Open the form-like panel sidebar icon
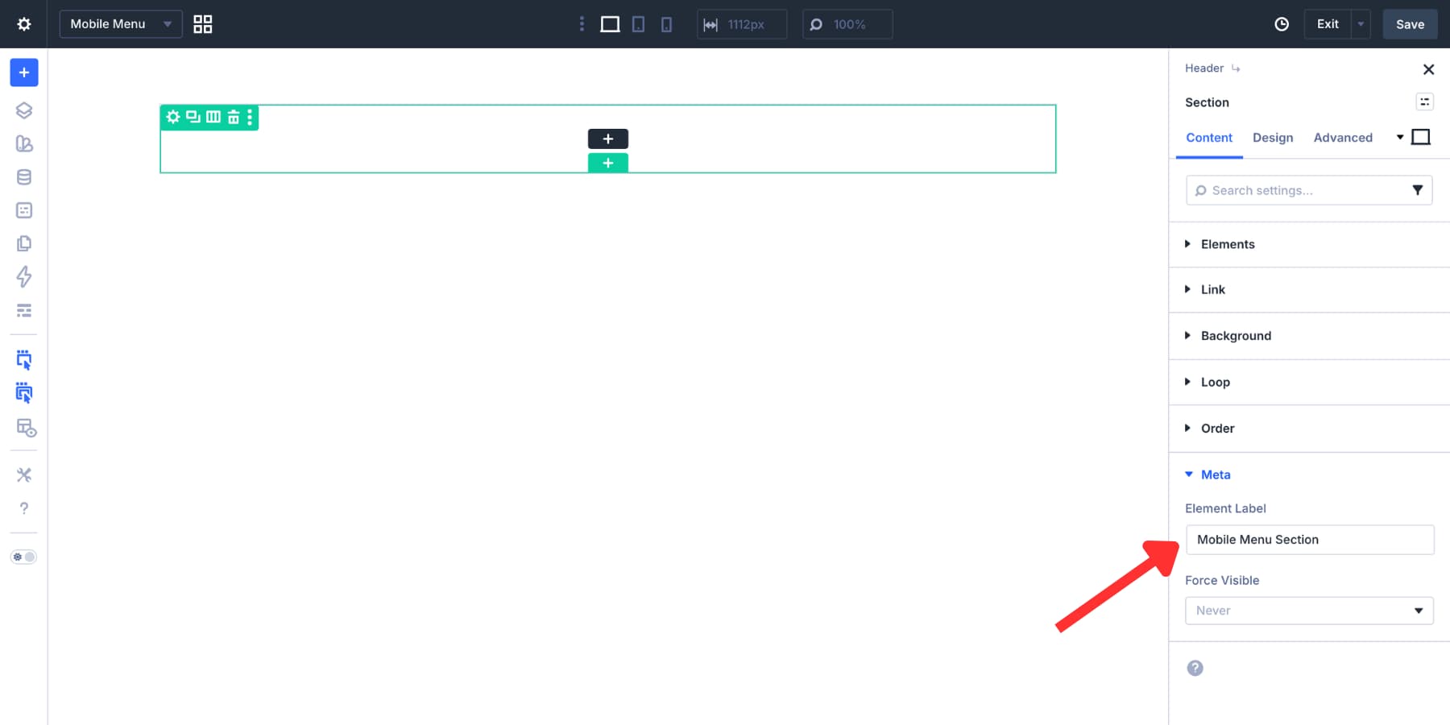The image size is (1450, 725). pyautogui.click(x=24, y=210)
